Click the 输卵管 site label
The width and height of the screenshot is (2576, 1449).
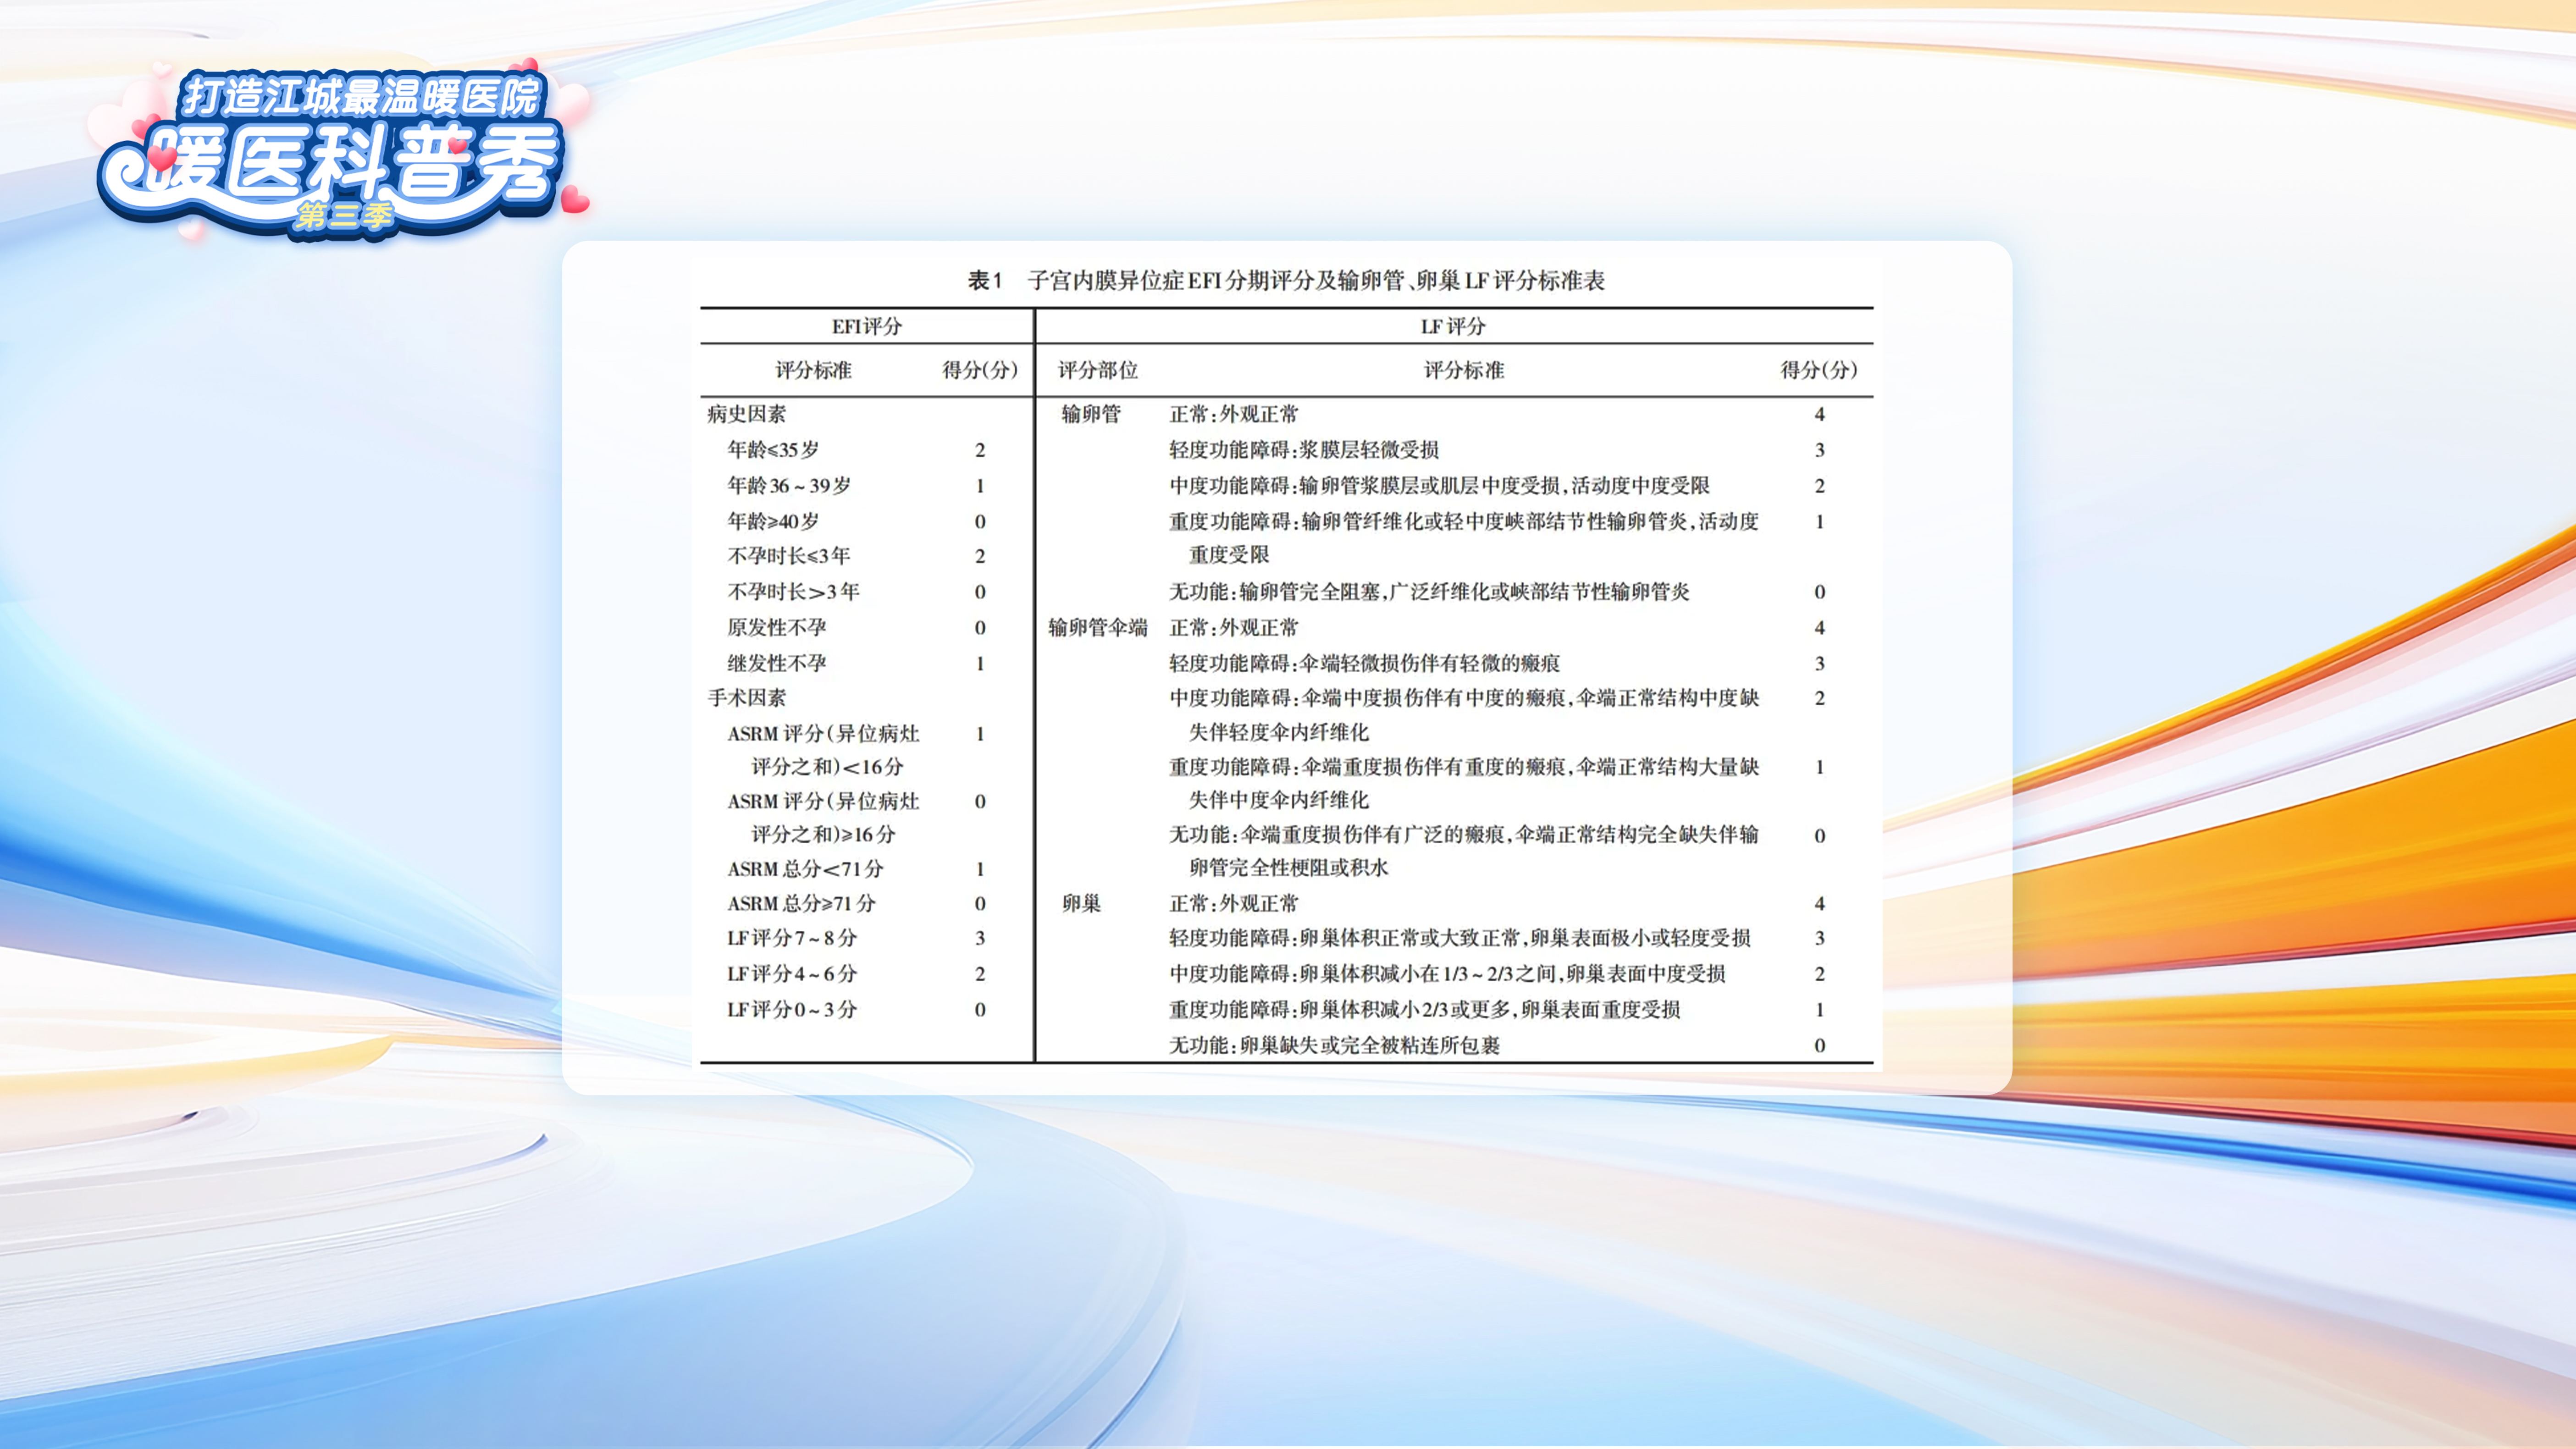tap(1091, 414)
